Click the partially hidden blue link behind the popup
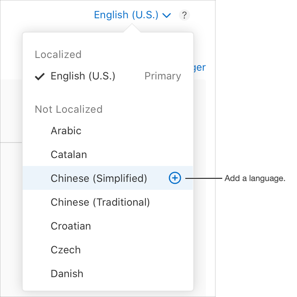Image resolution: width=297 pixels, height=297 pixels. pyautogui.click(x=200, y=67)
